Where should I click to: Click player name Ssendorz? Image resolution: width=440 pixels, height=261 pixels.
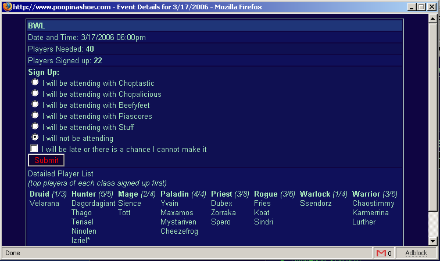tap(316, 204)
